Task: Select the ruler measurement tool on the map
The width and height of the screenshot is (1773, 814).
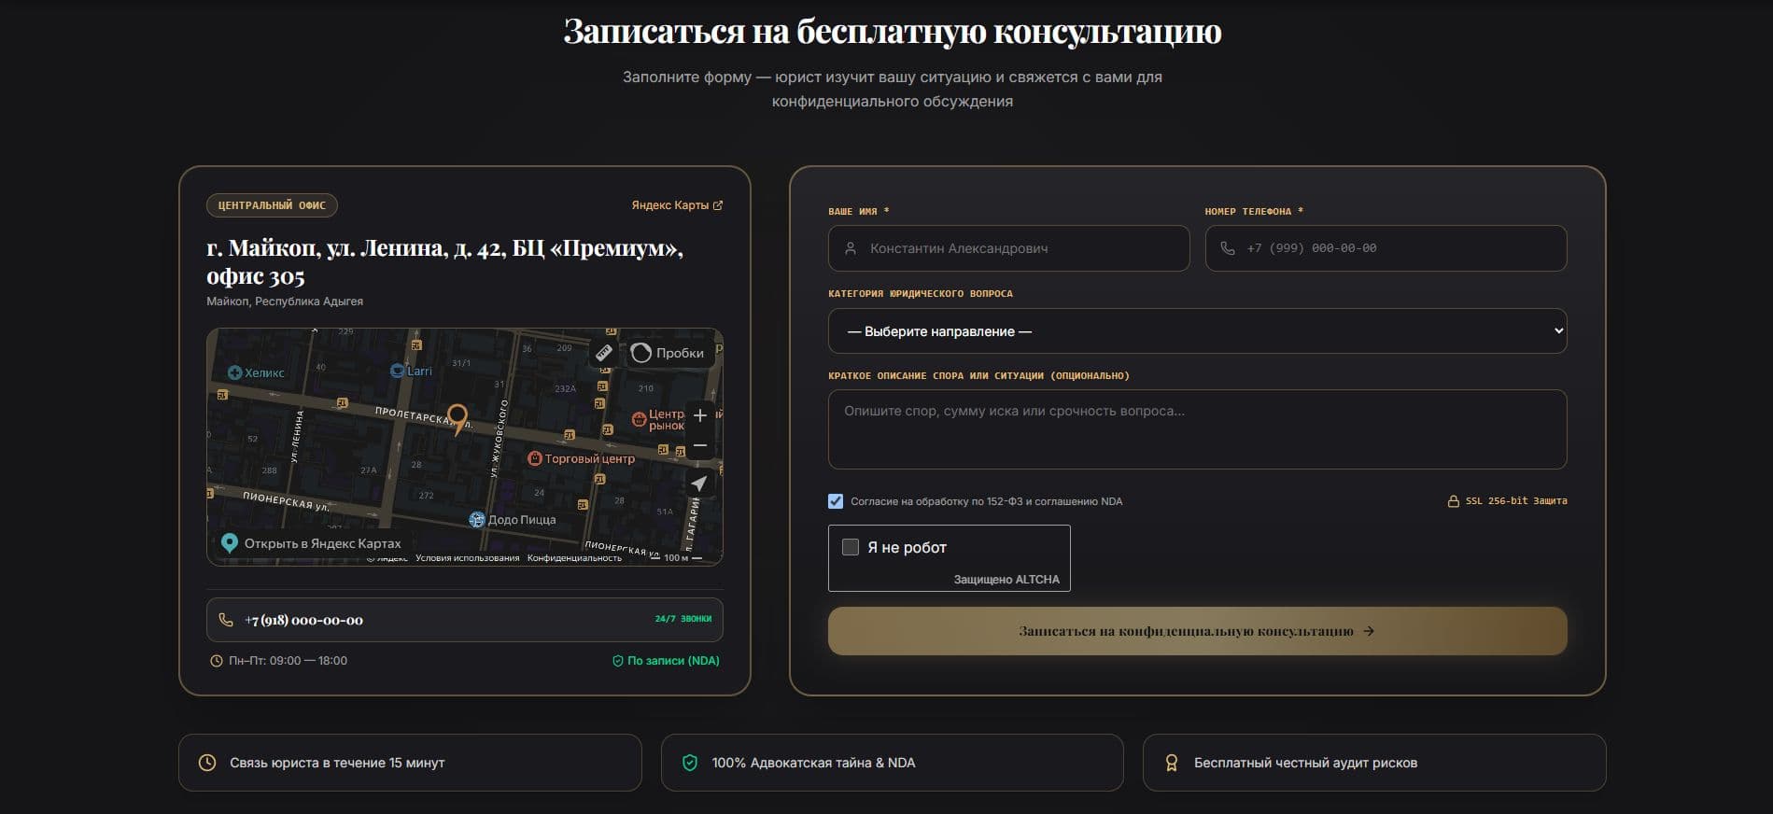Action: click(x=603, y=353)
